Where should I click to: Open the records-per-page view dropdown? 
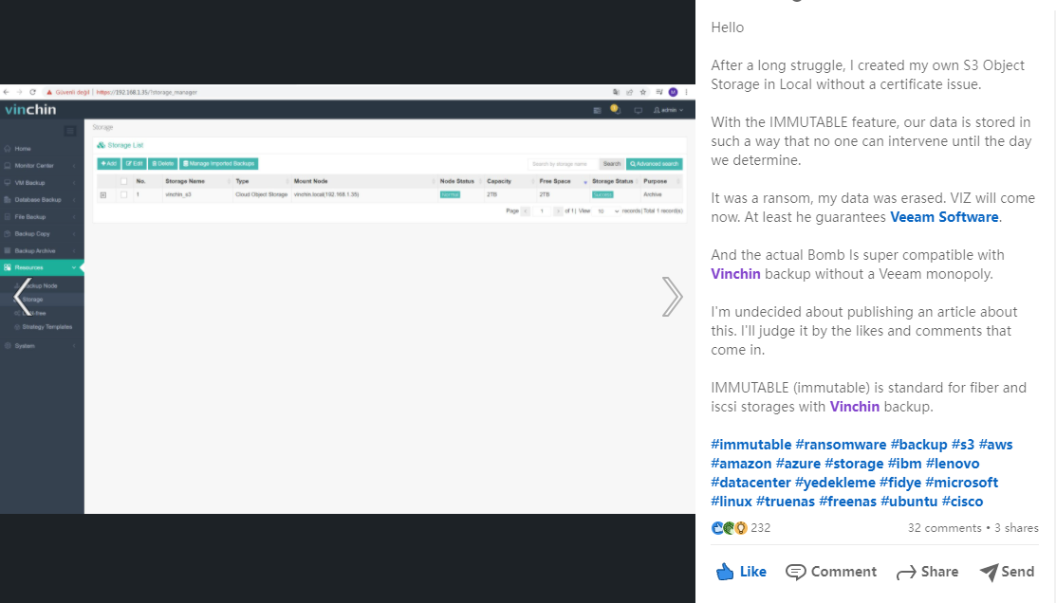click(608, 210)
